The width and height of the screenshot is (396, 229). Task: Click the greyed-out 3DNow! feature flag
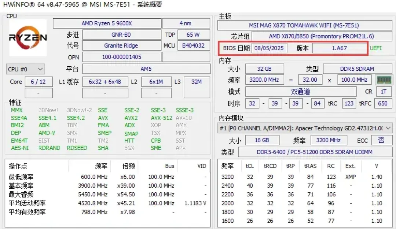[48, 110]
